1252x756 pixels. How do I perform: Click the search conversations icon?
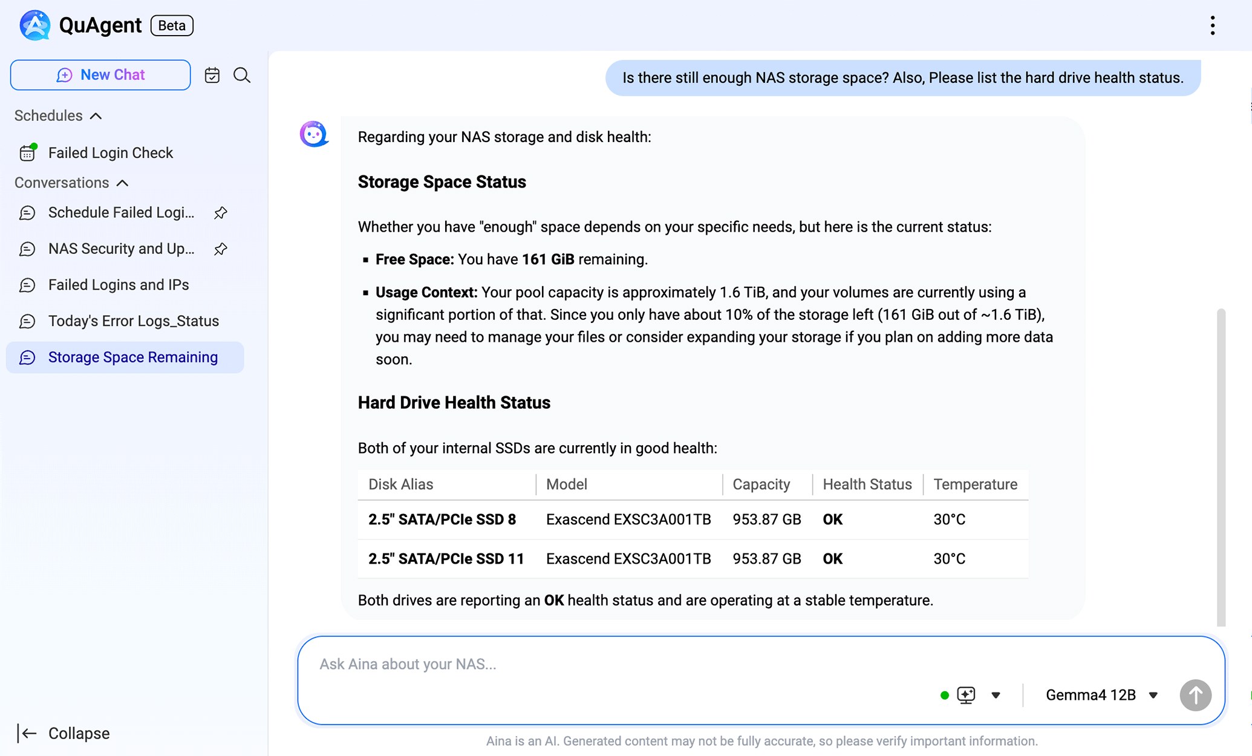point(242,75)
